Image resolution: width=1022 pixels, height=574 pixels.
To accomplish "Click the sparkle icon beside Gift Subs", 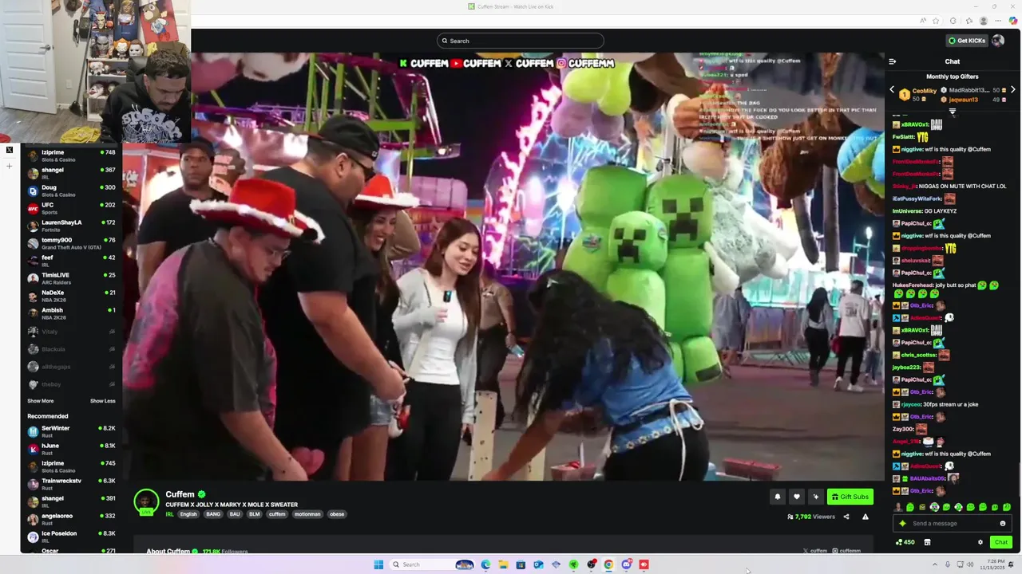I will point(815,497).
